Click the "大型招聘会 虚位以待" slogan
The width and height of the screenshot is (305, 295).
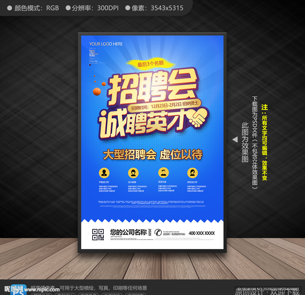pos(153,155)
